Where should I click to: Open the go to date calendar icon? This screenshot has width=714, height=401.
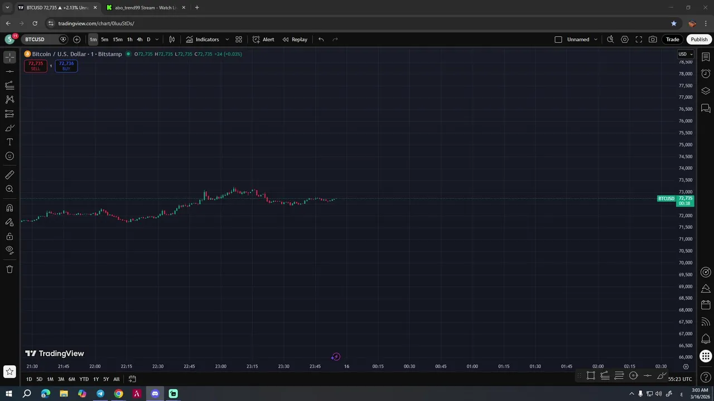132,379
